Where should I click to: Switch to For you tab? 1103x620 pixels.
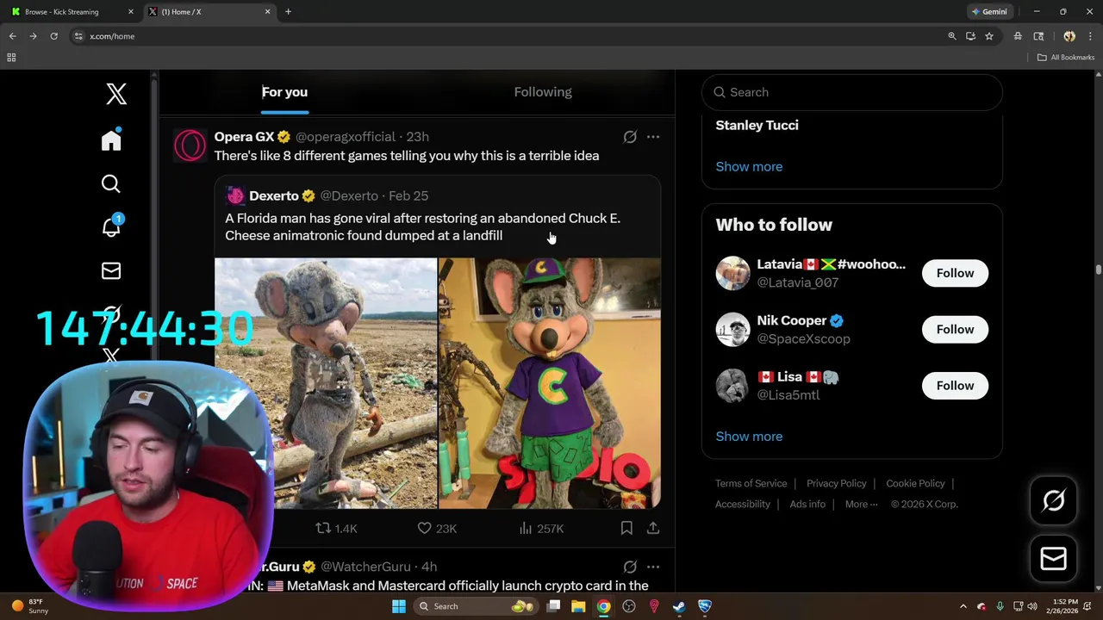click(284, 92)
